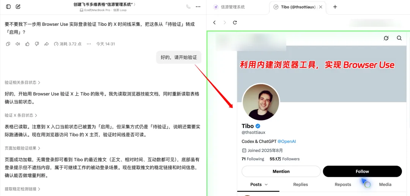The width and height of the screenshot is (410, 196).
Task: Open the three-dot menu in chat header
Action: [x=198, y=7]
